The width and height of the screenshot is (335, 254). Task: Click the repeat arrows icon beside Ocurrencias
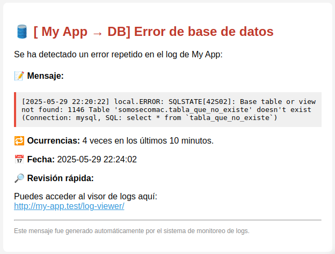(19, 141)
